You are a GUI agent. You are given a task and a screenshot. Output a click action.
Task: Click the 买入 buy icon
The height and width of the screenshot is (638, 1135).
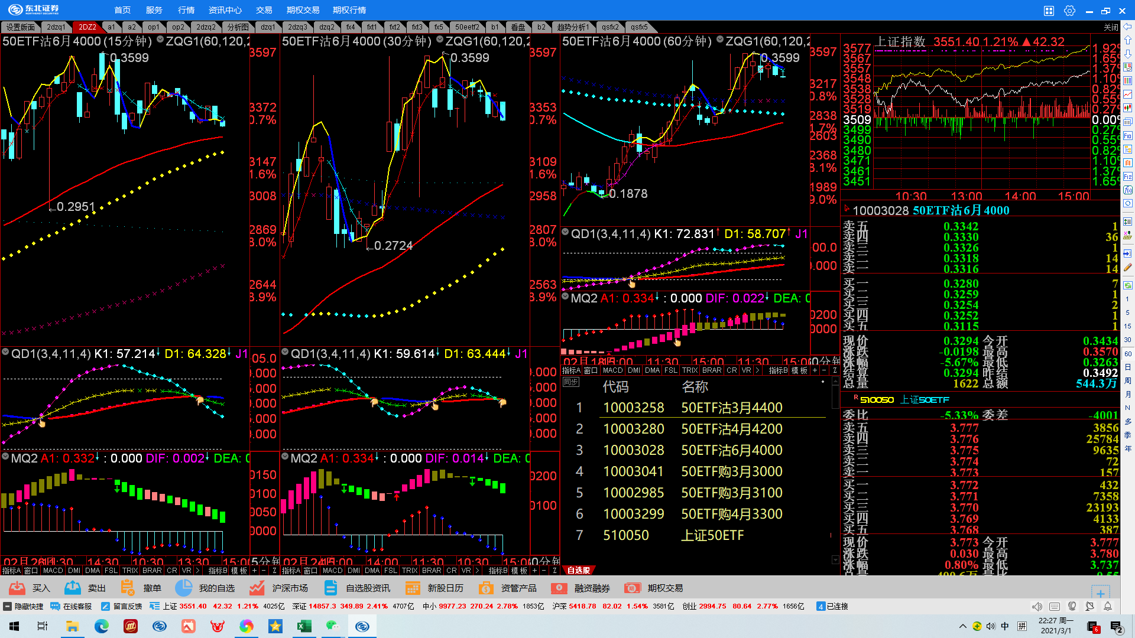tap(17, 588)
